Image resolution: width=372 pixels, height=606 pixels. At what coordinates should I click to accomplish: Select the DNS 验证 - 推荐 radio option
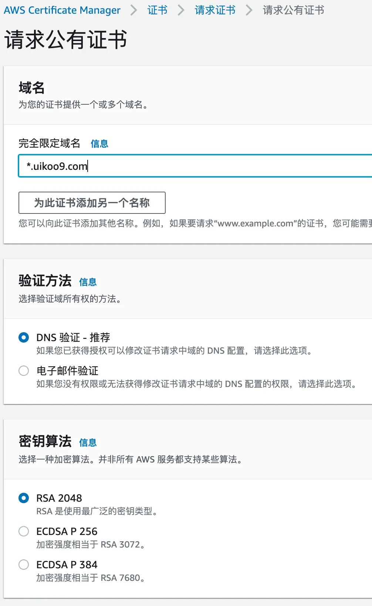click(x=24, y=337)
